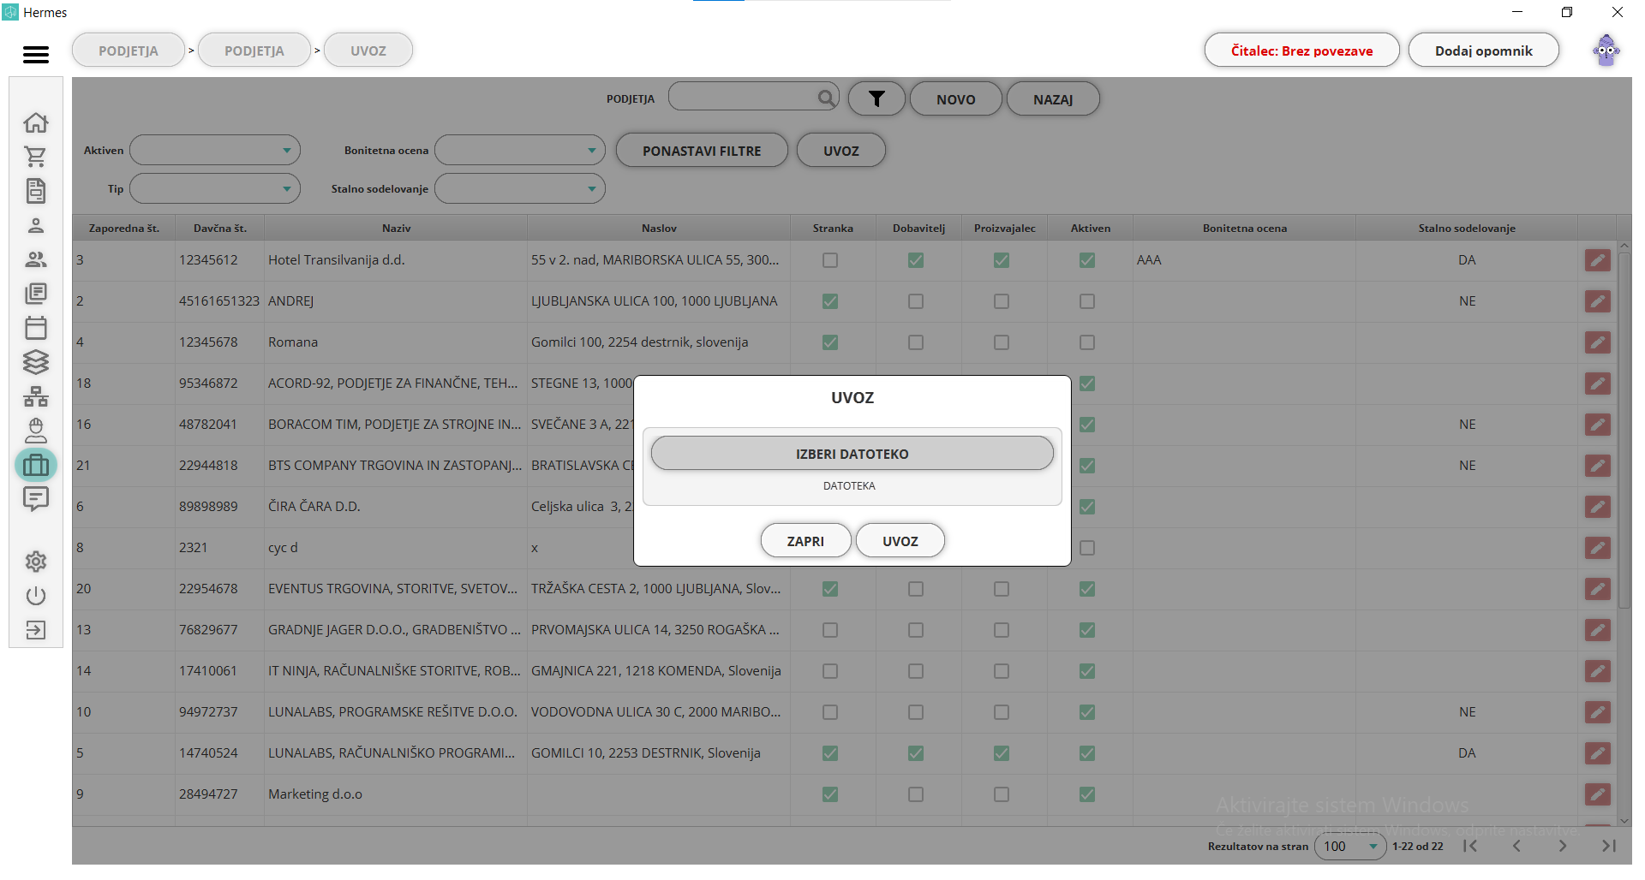
Task: Toggle Aktiven checkbox for GRADNJE JAGER
Action: click(1087, 630)
